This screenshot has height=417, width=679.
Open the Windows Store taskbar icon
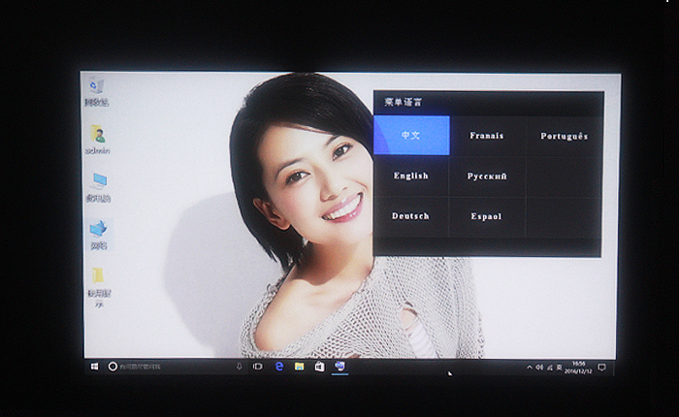point(319,367)
